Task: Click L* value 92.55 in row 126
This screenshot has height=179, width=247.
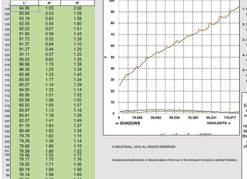Action: click(24, 24)
